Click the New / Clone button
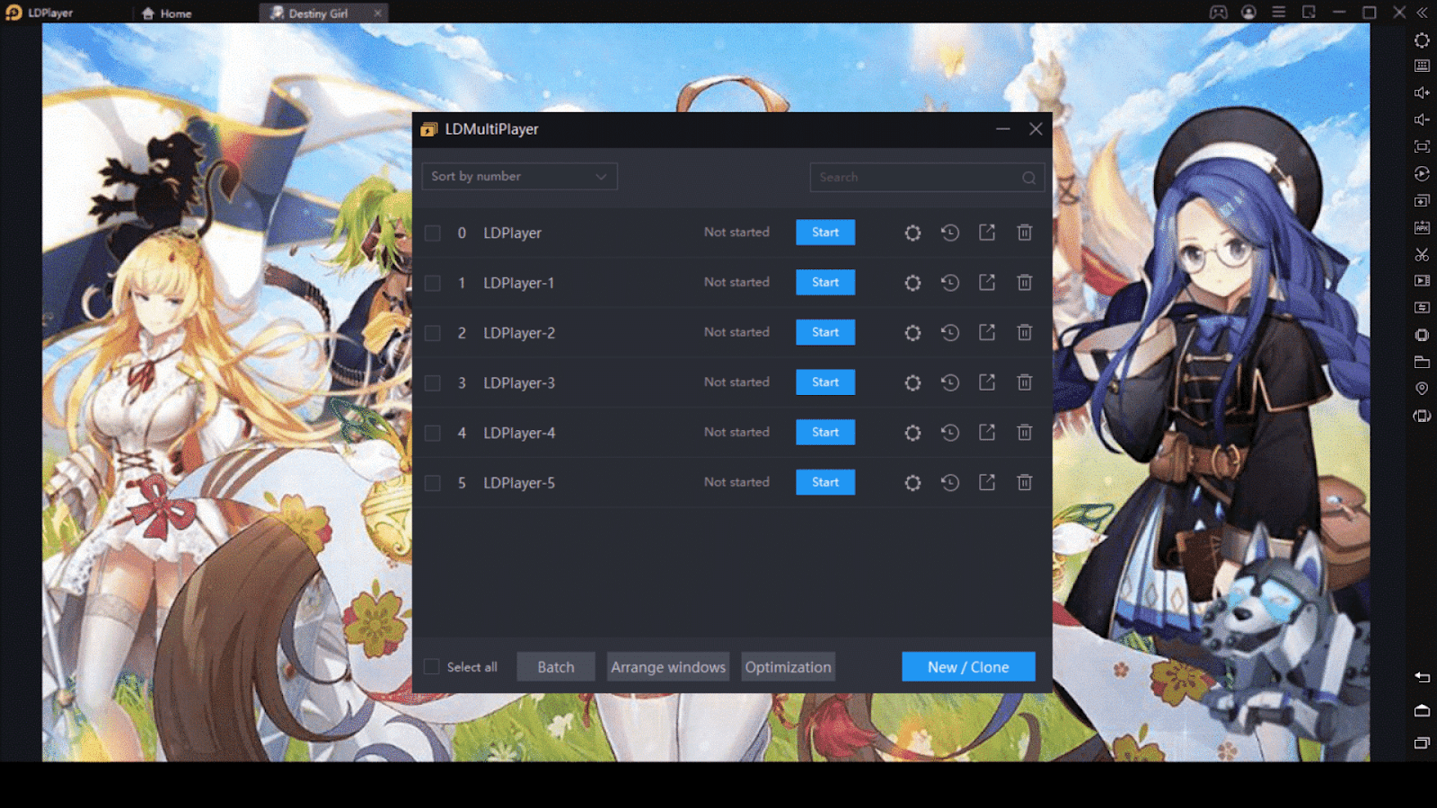Screen dimensions: 1437x808 [x=968, y=667]
